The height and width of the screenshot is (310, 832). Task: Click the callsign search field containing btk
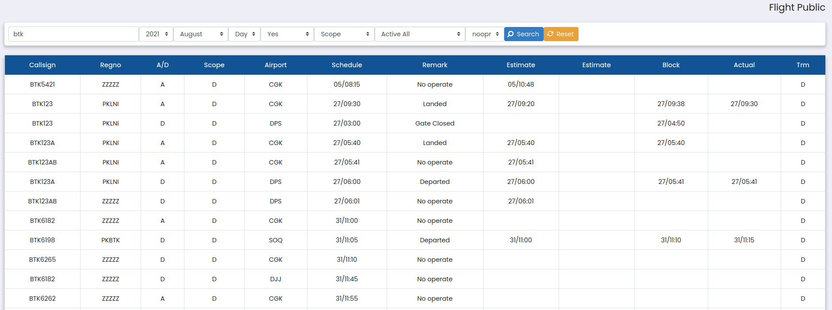73,34
